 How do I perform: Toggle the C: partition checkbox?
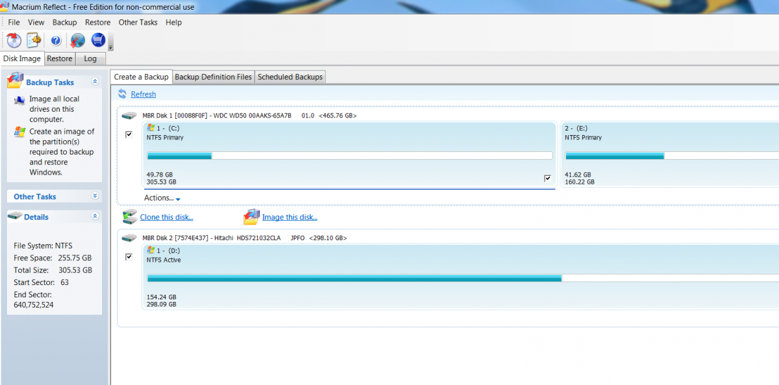[x=547, y=178]
